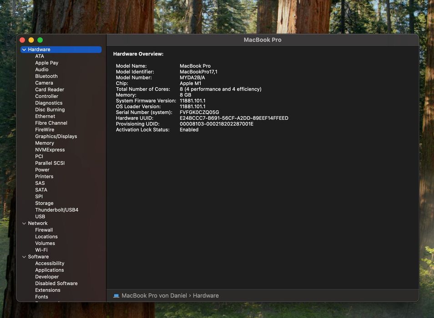The width and height of the screenshot is (434, 318).
Task: Select SPI in the hardware list
Action: tap(39, 197)
